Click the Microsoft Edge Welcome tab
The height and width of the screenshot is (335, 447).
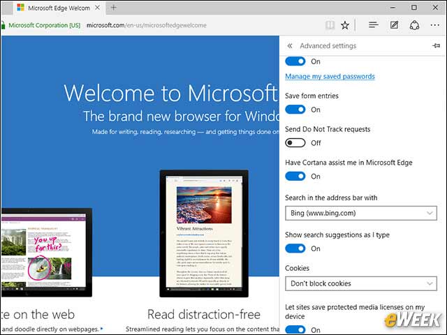click(x=59, y=8)
